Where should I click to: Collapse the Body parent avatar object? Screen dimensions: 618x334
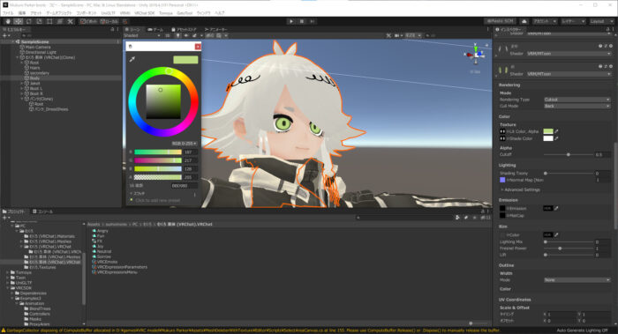(18, 57)
